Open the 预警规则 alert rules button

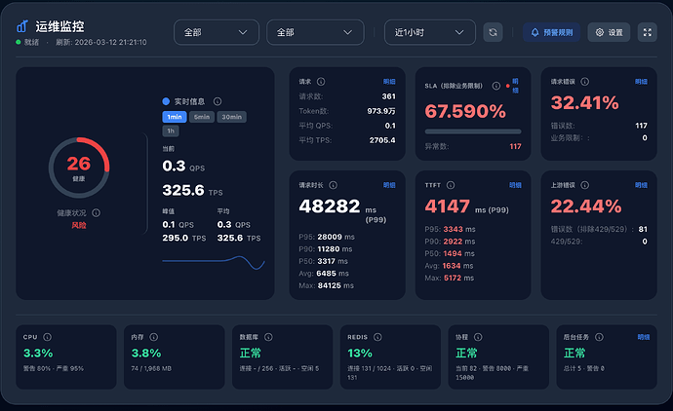click(551, 32)
